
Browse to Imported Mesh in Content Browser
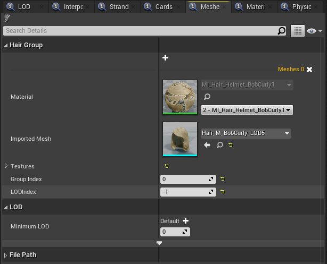[x=219, y=144]
